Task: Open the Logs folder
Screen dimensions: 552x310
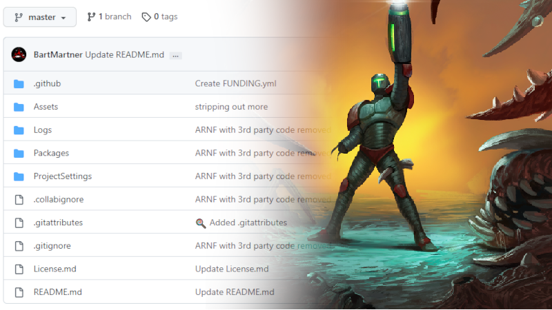Action: point(43,130)
